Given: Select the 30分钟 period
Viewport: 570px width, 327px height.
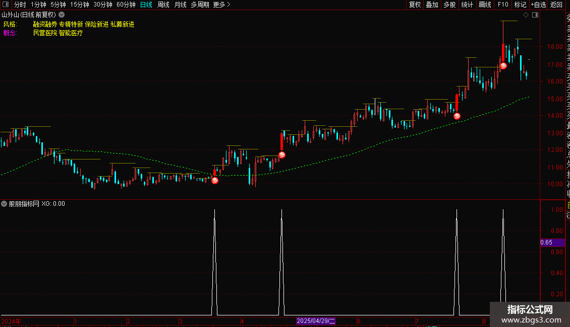Looking at the screenshot, I should (103, 5).
